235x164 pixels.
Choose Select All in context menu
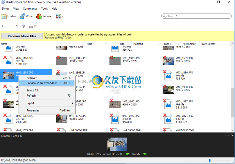[x=47, y=91]
